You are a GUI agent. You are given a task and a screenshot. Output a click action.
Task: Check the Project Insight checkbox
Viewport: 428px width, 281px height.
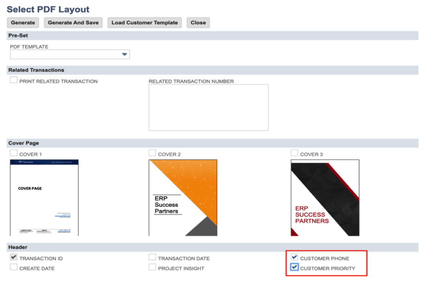(152, 267)
